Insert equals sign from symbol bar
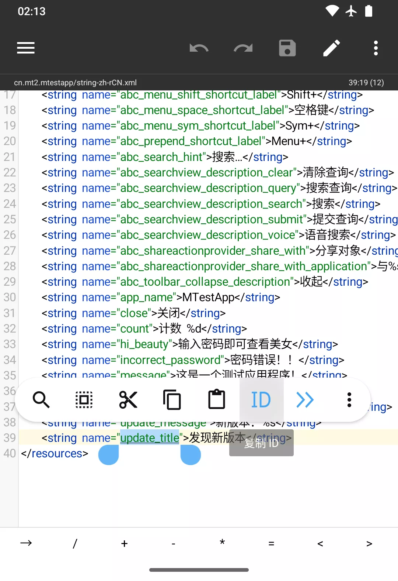The width and height of the screenshot is (398, 581). coord(271,543)
